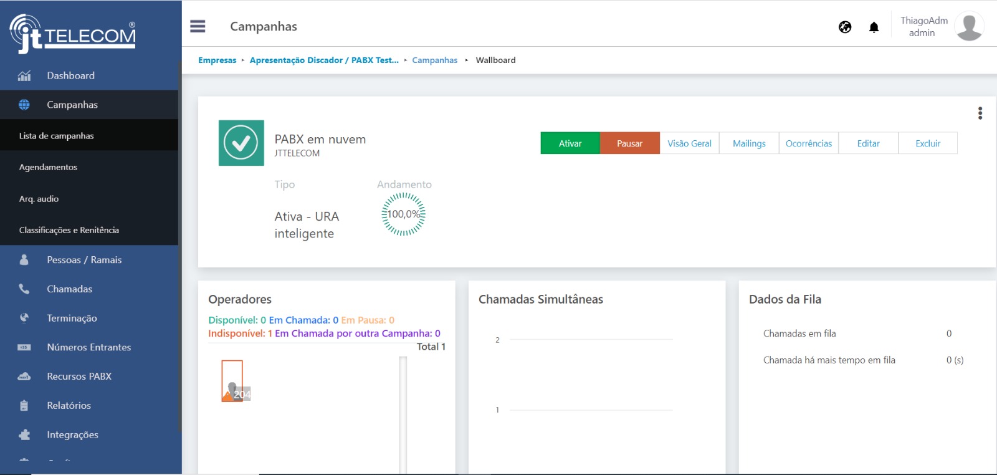
Task: Click the Relatórios clipboard icon
Action: tap(24, 405)
